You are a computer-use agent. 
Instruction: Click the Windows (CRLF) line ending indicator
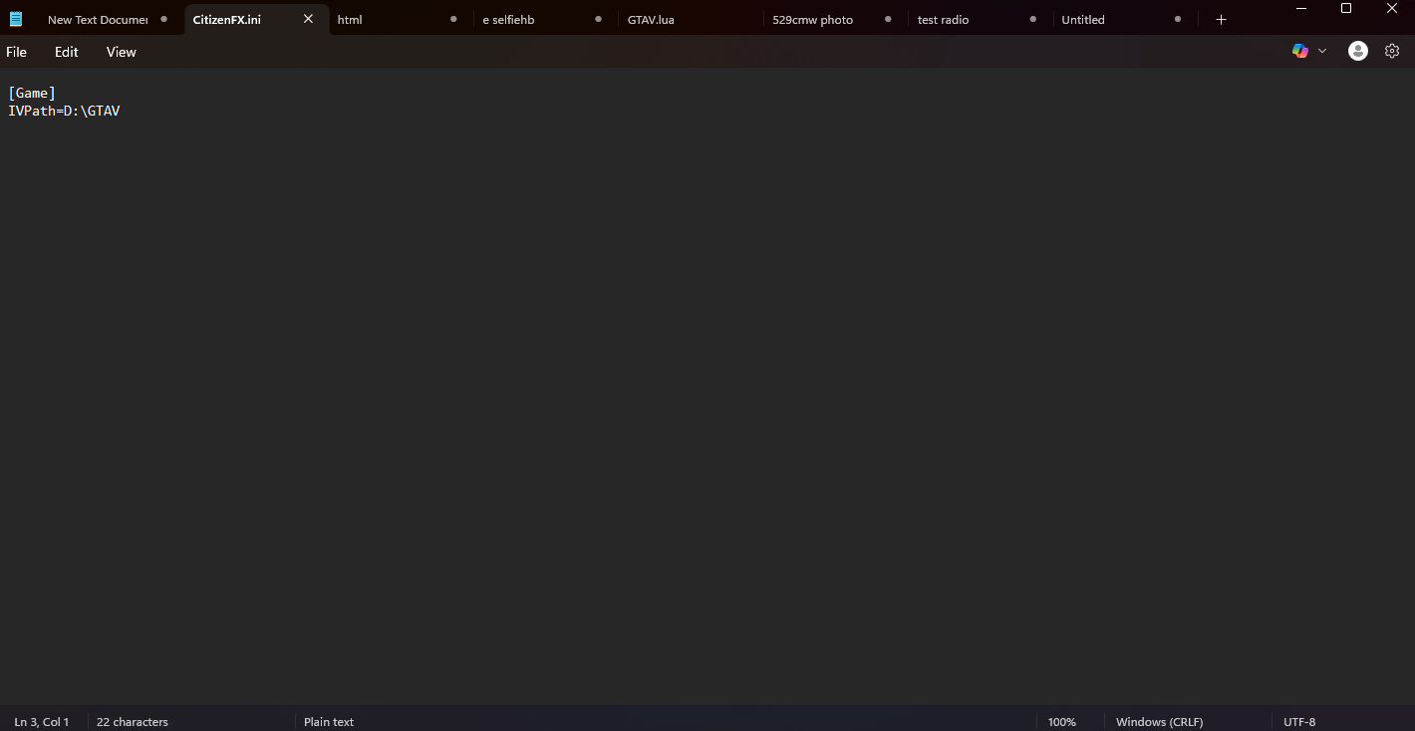coord(1159,722)
